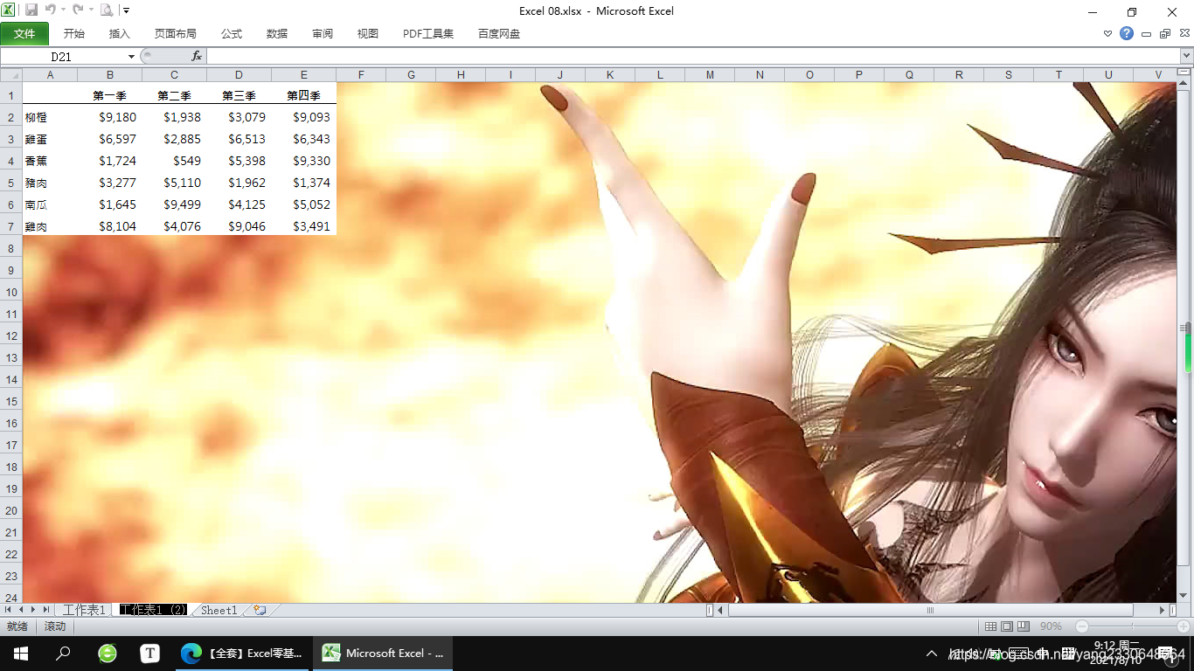Click the Insert Function fx icon

tap(197, 56)
